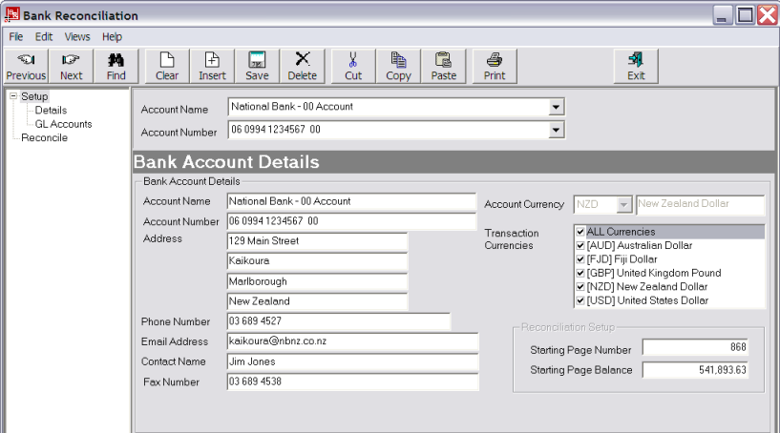Exit the Bank Reconciliation window

[636, 66]
